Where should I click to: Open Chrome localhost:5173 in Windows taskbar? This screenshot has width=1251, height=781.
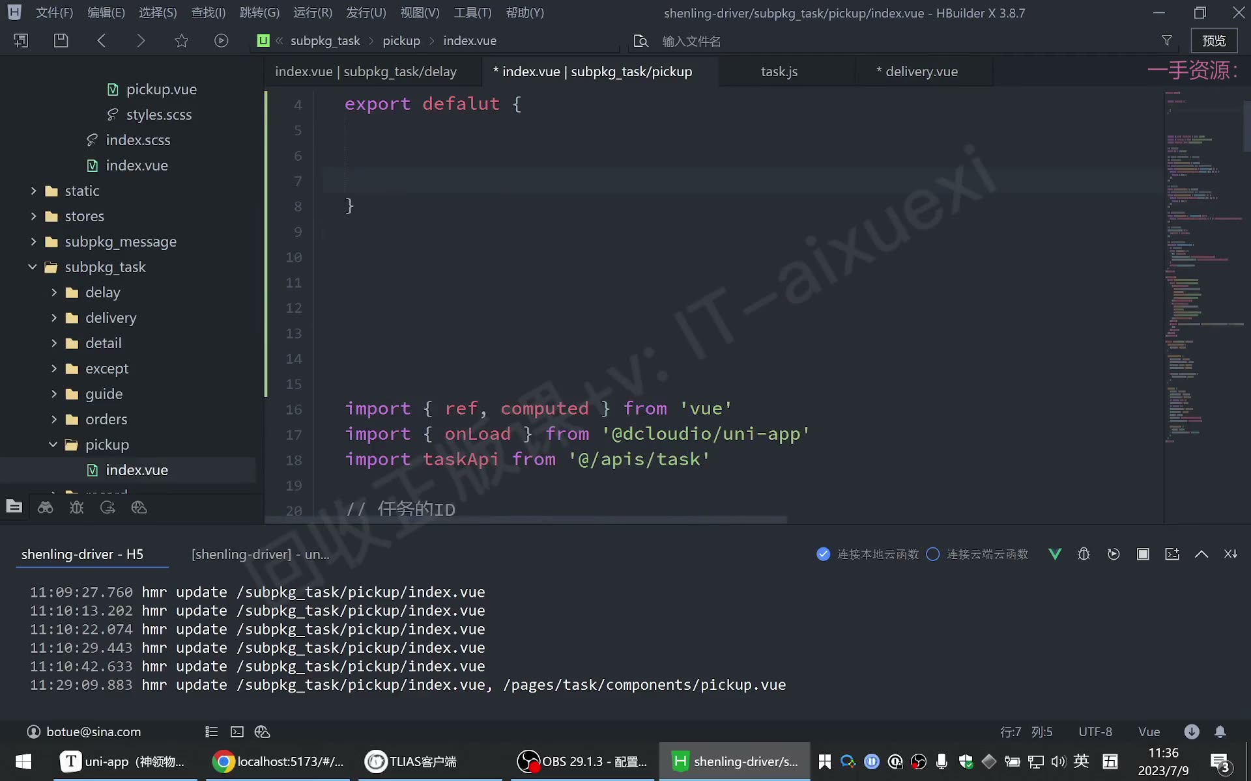pyautogui.click(x=279, y=761)
